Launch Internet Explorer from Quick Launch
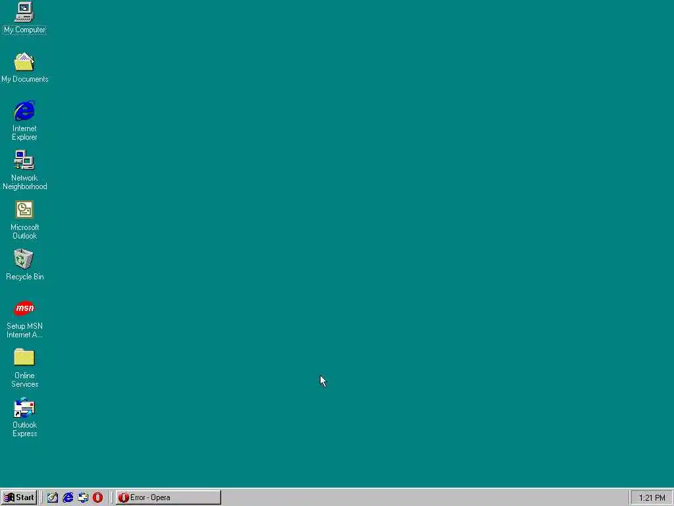Image resolution: width=674 pixels, height=506 pixels. (68, 497)
